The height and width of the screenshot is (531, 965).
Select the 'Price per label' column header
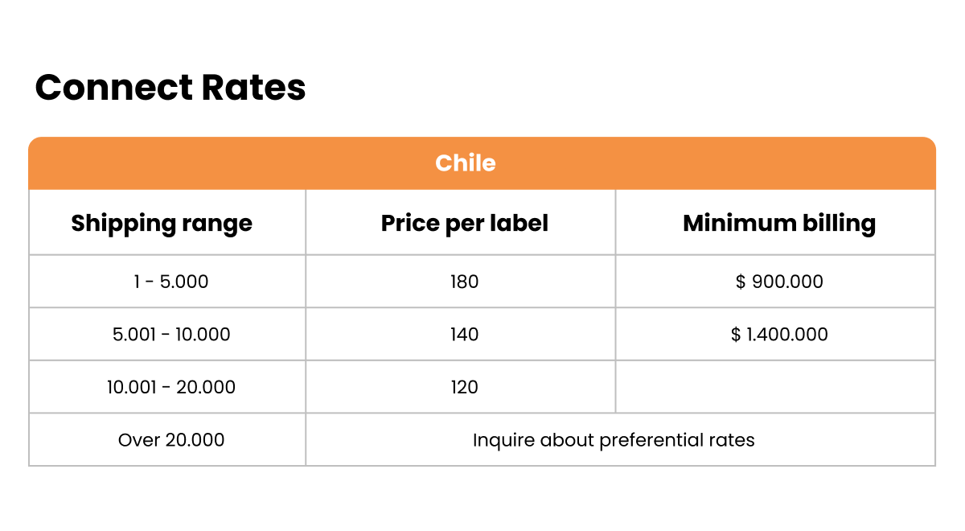464,223
